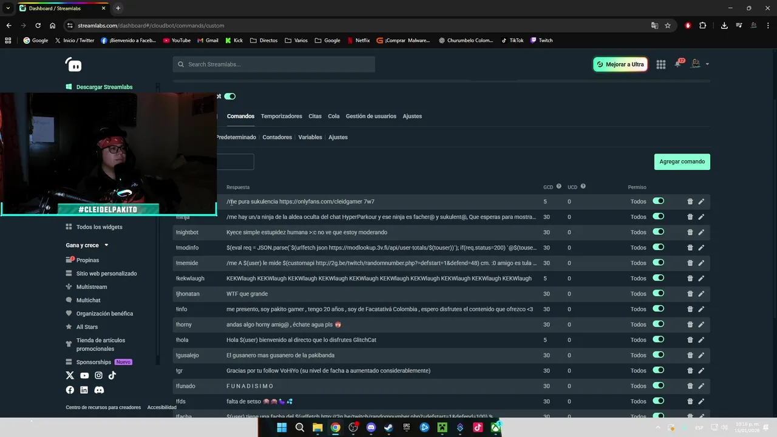The height and width of the screenshot is (437, 777).
Task: Open File Explorer from the taskbar
Action: click(317, 427)
